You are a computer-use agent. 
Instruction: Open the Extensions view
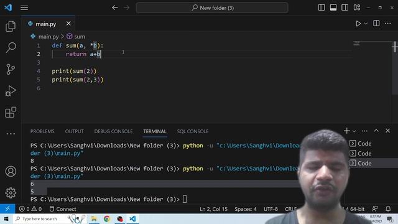(x=11, y=112)
